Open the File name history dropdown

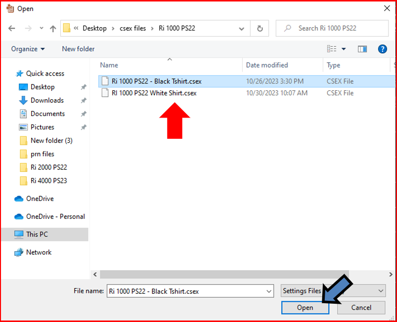[268, 291]
